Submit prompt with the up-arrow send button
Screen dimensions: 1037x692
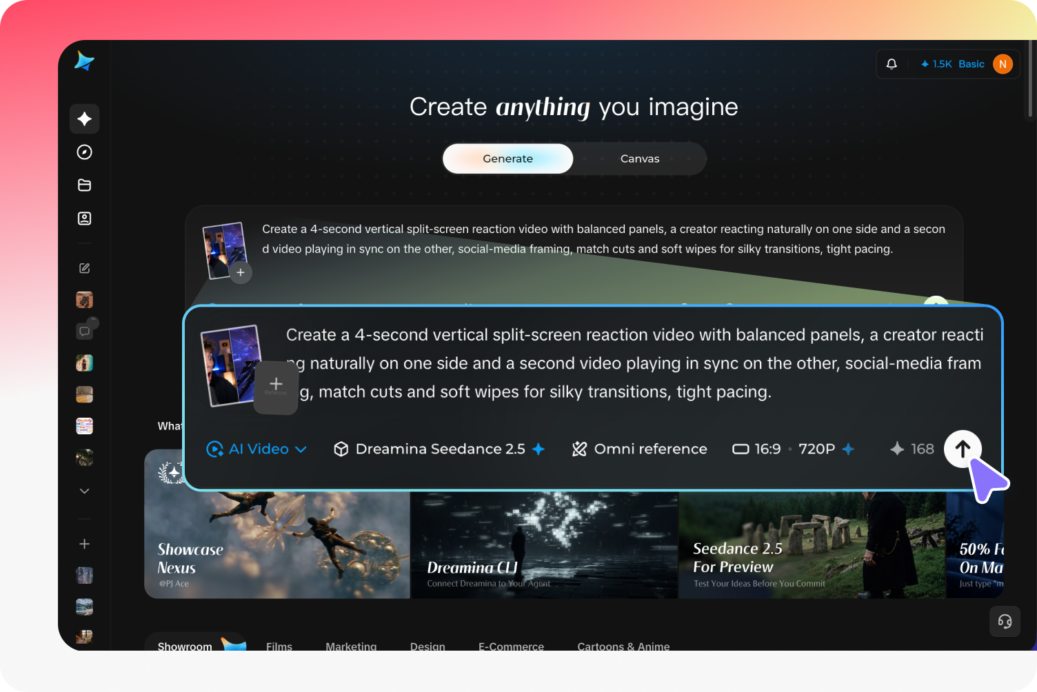coord(963,449)
